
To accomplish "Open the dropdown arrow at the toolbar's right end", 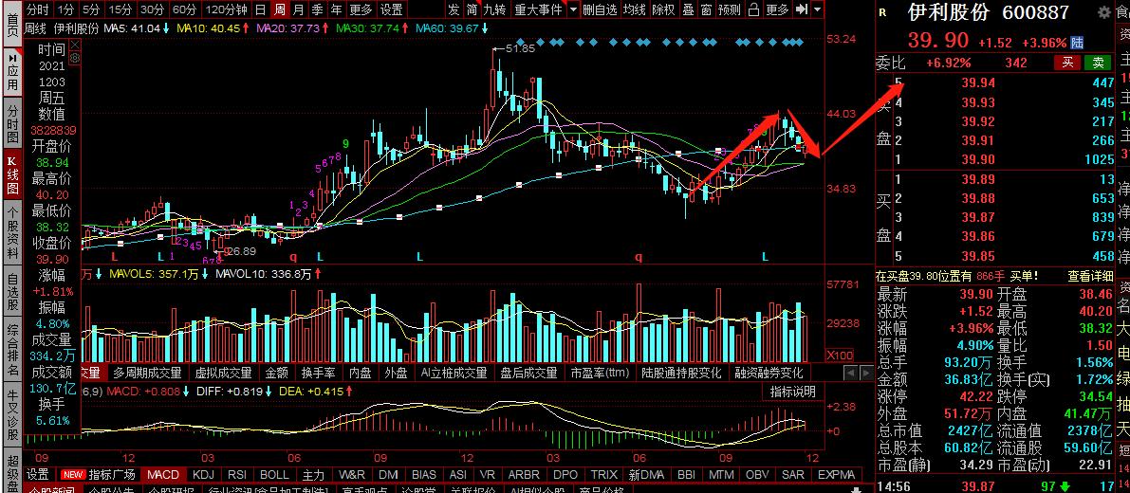I will (x=817, y=9).
